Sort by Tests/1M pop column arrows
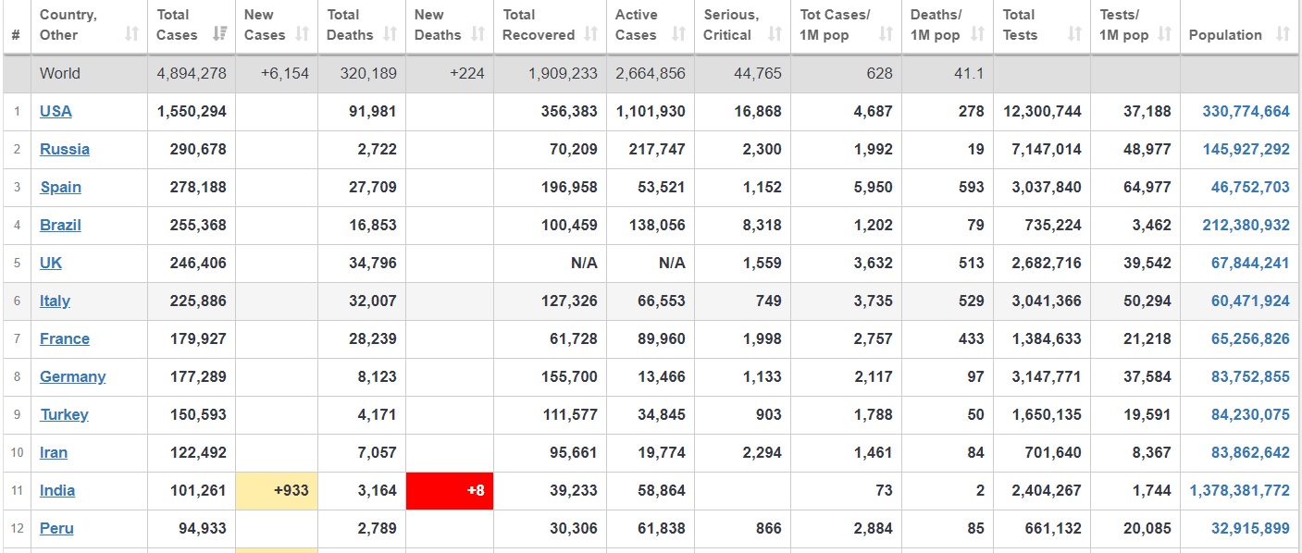The height and width of the screenshot is (553, 1302). click(x=1164, y=34)
